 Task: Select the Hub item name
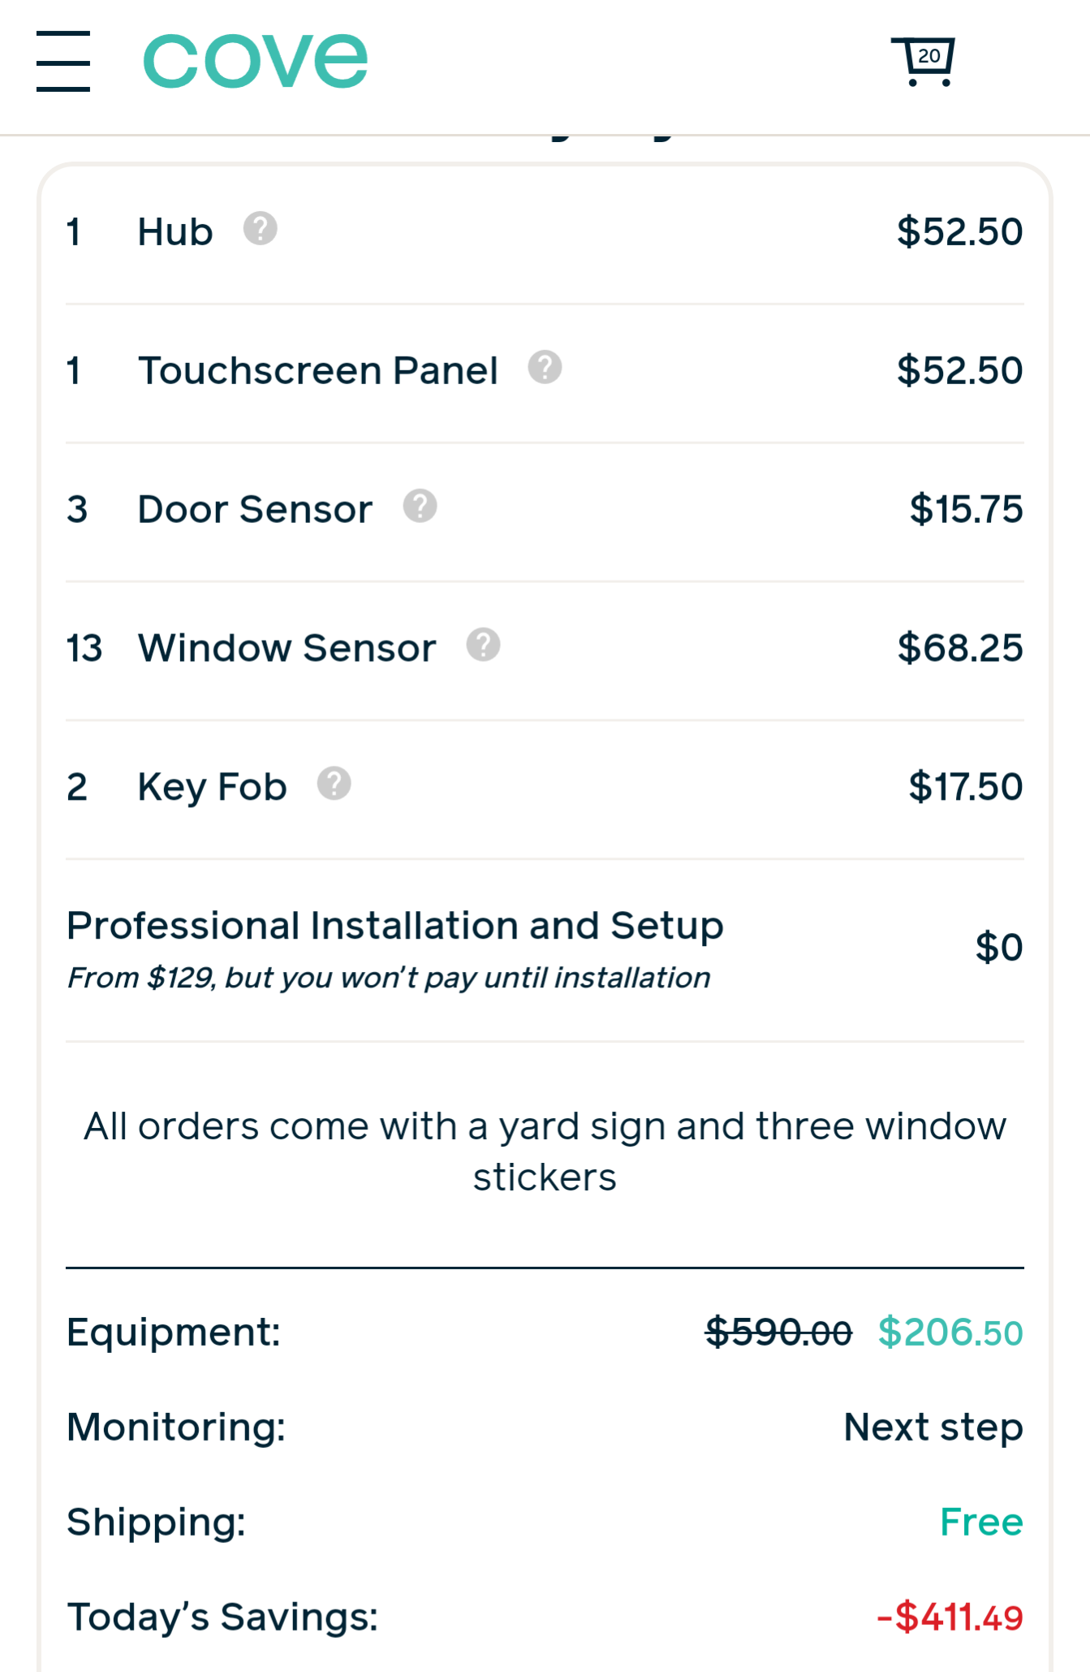pyautogui.click(x=175, y=232)
